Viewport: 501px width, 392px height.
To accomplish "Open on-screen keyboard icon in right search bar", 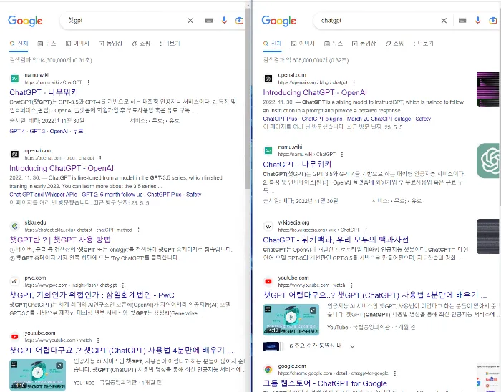I will click(462, 21).
